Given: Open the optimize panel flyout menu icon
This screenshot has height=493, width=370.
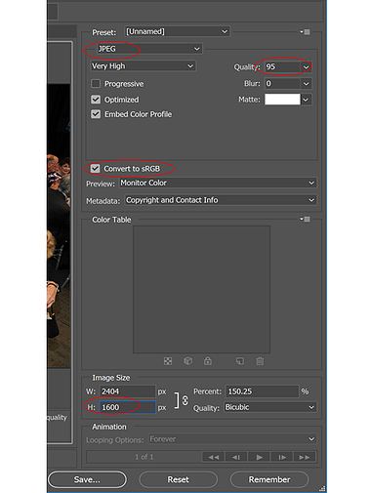Looking at the screenshot, I should [x=305, y=31].
